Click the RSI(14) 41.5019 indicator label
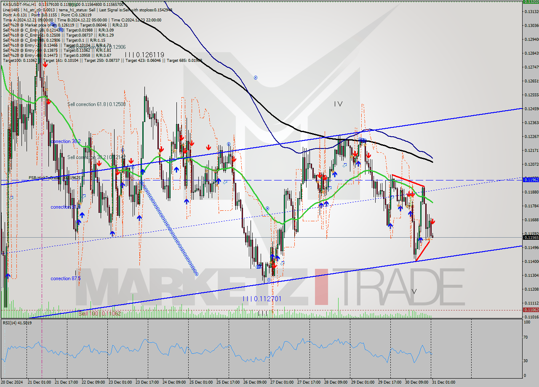 (x=17, y=323)
